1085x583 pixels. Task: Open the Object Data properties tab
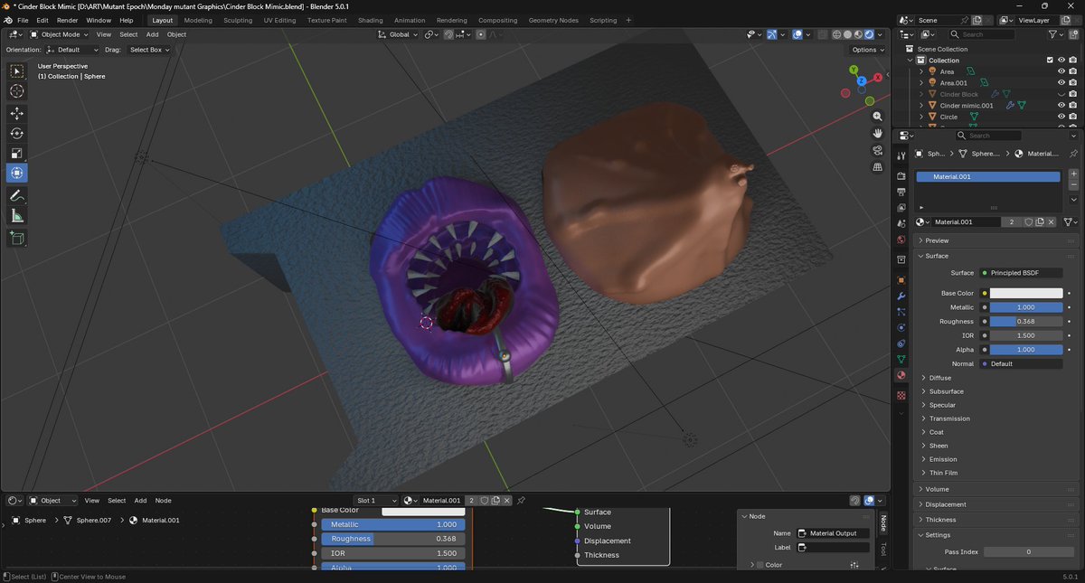901,359
